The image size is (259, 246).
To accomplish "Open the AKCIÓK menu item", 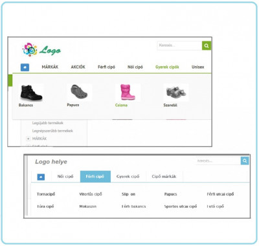I will (78, 67).
